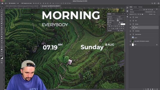Click the background color swatch
160x90 pixels.
tap(2, 58)
